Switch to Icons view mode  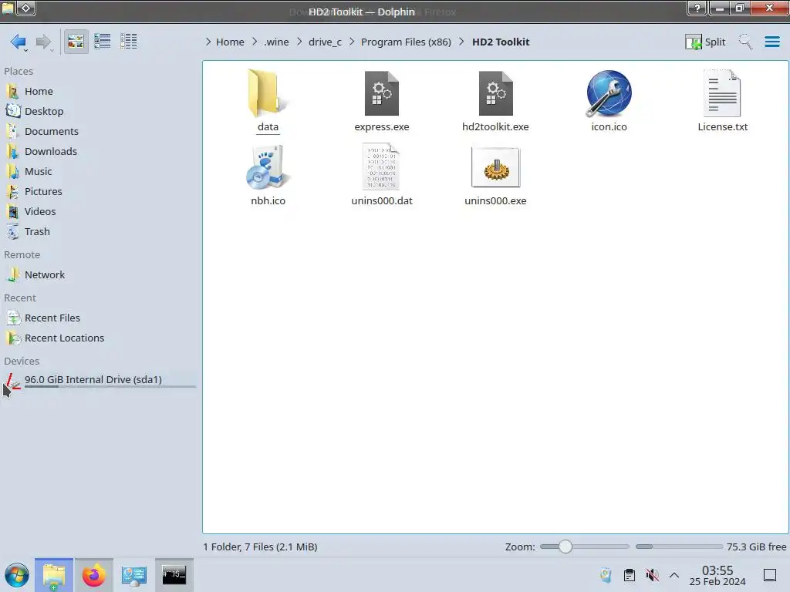coord(76,42)
